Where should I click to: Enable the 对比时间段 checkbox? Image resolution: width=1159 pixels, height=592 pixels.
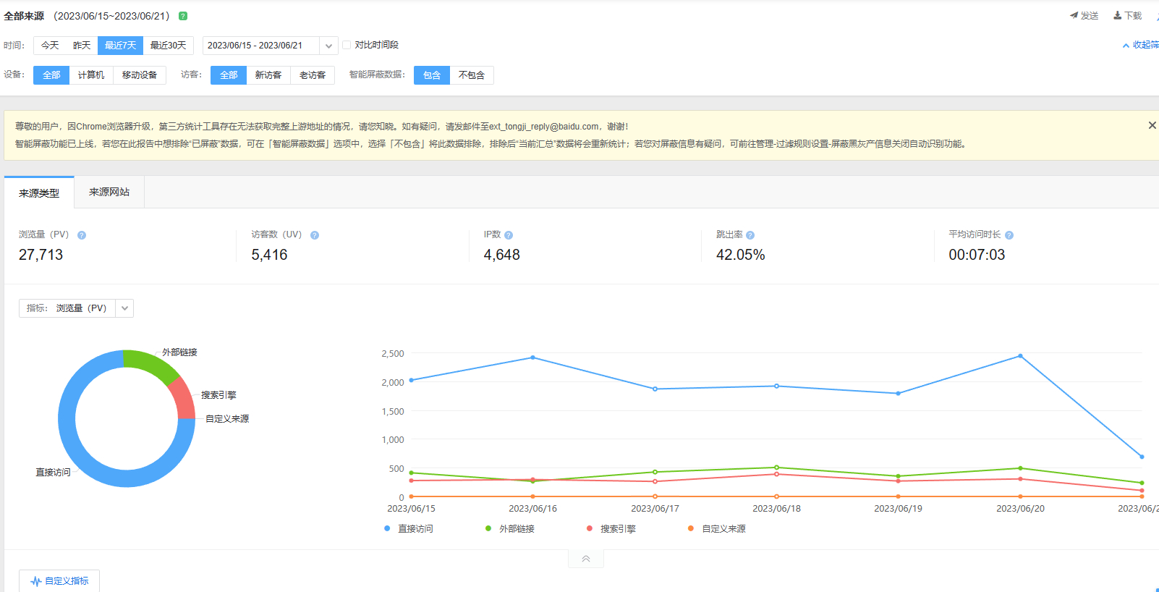click(347, 45)
